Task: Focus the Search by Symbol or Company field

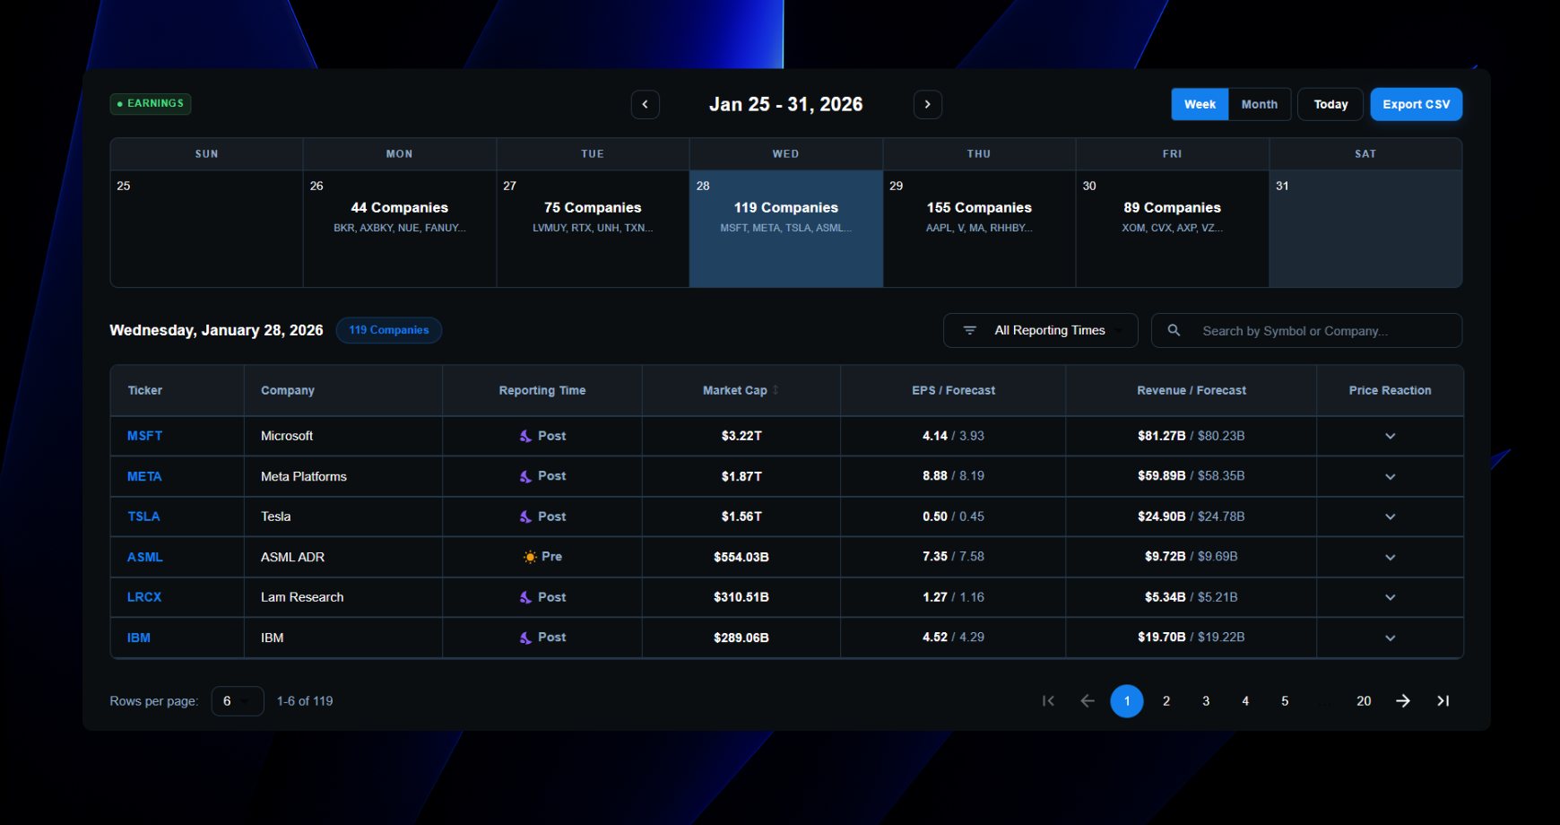Action: click(1318, 331)
